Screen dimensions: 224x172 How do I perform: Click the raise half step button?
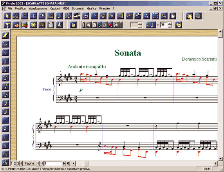pos(5,154)
